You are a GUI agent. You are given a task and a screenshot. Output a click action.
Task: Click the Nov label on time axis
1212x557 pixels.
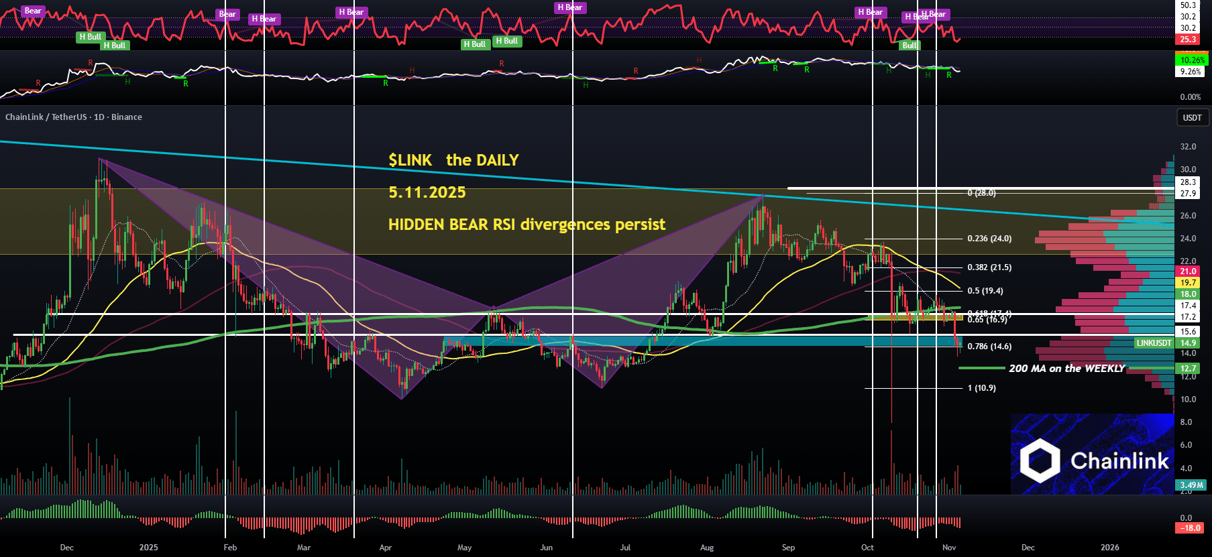coord(949,548)
